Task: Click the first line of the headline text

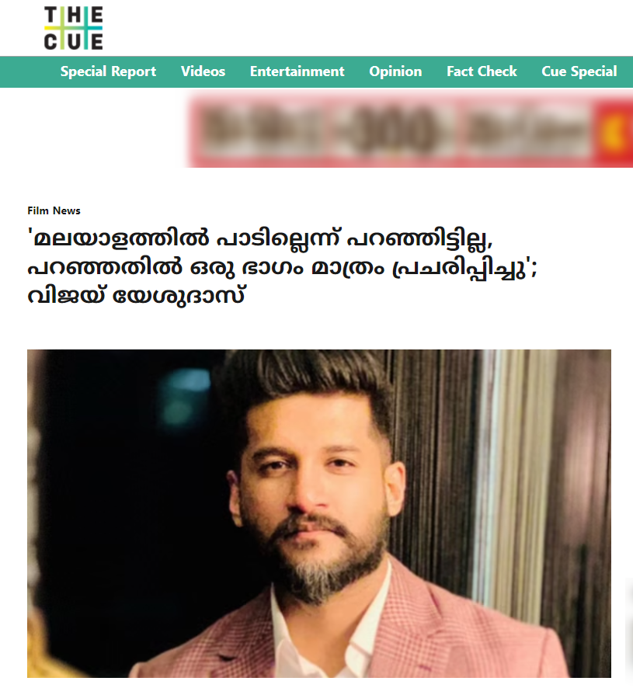Action: coord(261,239)
